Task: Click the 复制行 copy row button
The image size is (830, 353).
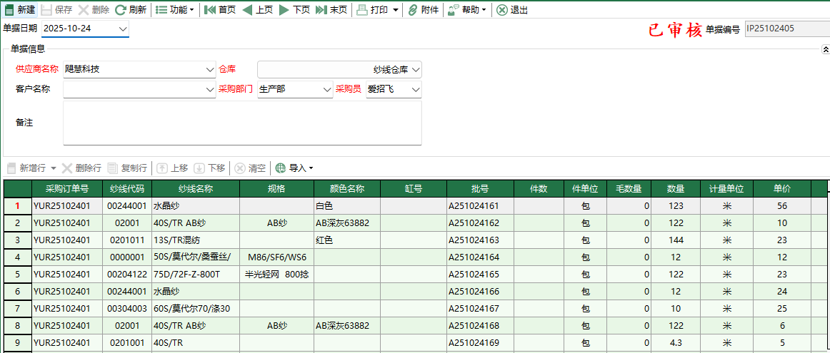Action: tap(127, 168)
